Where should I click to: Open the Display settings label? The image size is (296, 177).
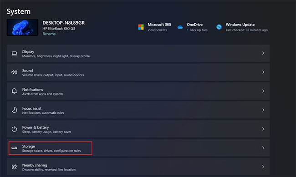(28, 51)
